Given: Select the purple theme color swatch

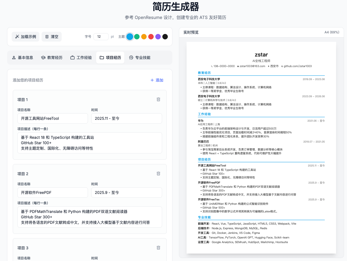Looking at the screenshot, I should click(158, 37).
